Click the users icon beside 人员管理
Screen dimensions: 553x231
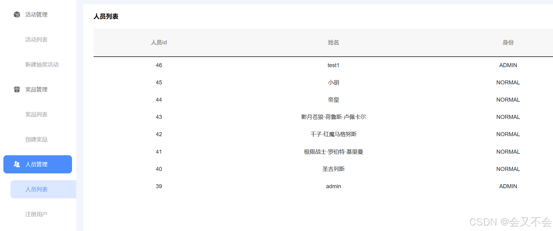point(17,164)
